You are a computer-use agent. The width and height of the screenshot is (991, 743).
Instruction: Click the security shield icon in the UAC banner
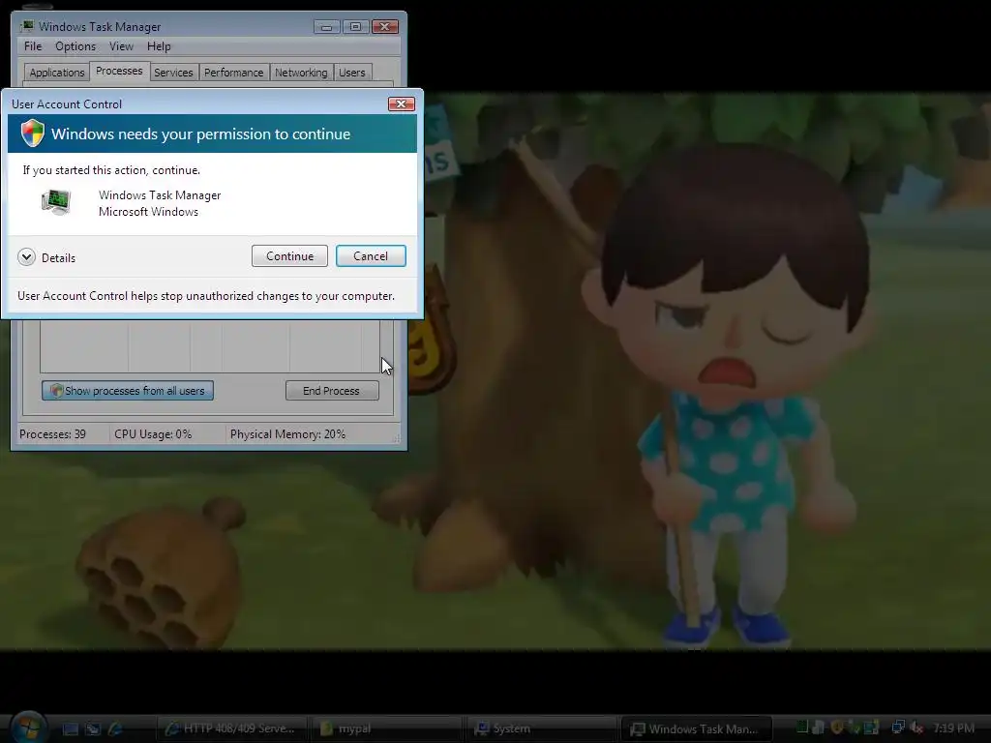pyautogui.click(x=32, y=134)
